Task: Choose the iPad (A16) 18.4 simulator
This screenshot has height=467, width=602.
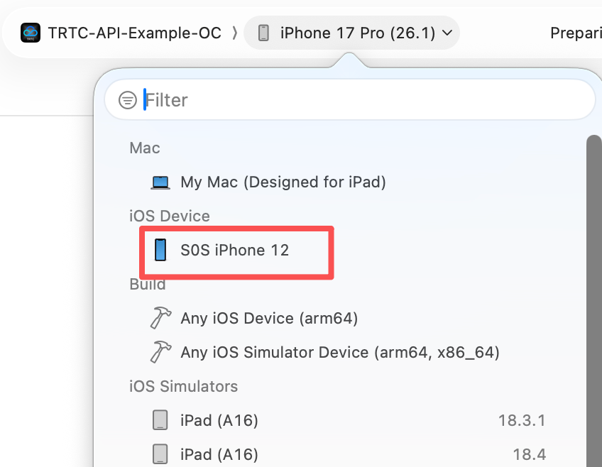Action: click(219, 454)
